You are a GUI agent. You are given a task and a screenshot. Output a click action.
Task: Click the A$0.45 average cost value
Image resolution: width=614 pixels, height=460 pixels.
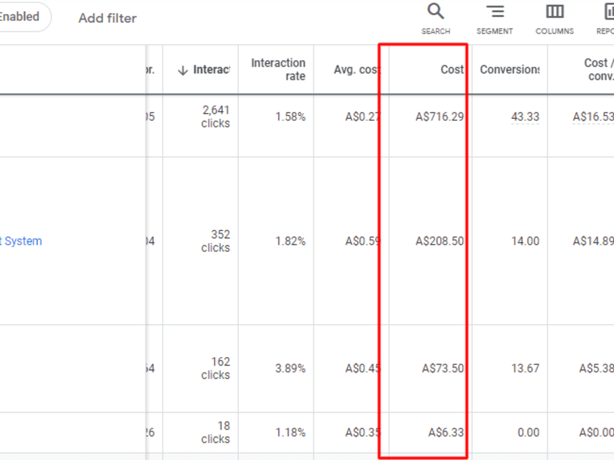point(362,368)
